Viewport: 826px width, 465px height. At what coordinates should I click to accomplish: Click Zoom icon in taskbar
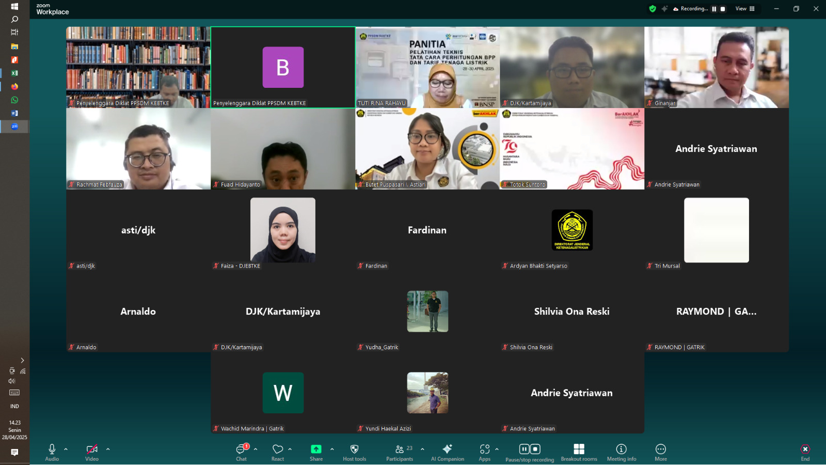pyautogui.click(x=14, y=127)
